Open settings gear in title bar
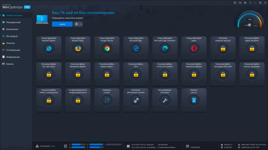 tap(245, 3)
